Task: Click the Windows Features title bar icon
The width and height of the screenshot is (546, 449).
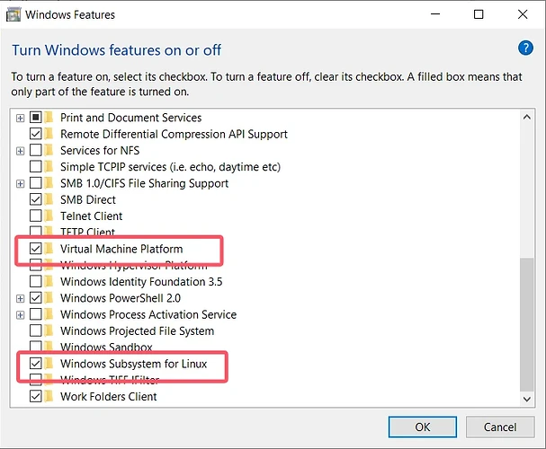Action: (x=13, y=14)
